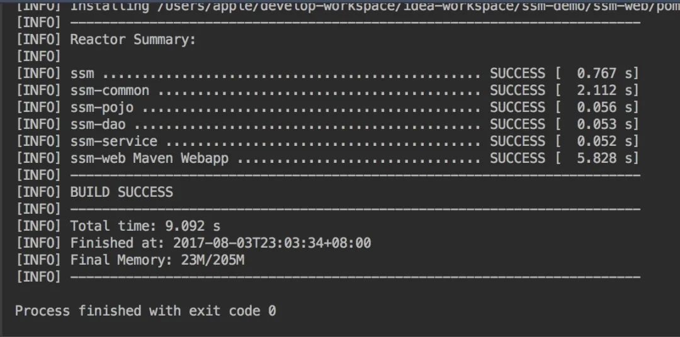Click the ssm-pojo module name
This screenshot has height=337, width=680.
[102, 108]
